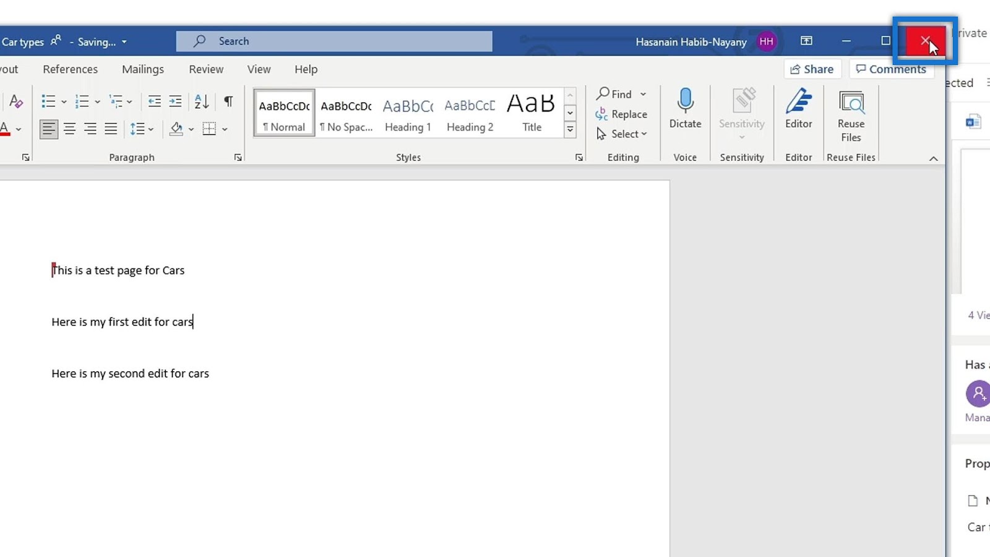Start Dictate microphone
This screenshot has height=557, width=990.
685,108
